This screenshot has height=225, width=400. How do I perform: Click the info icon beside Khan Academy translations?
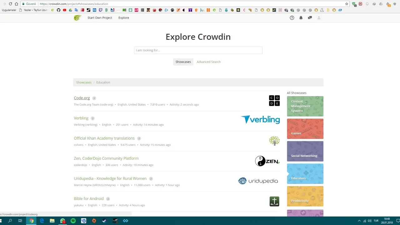[139, 138]
